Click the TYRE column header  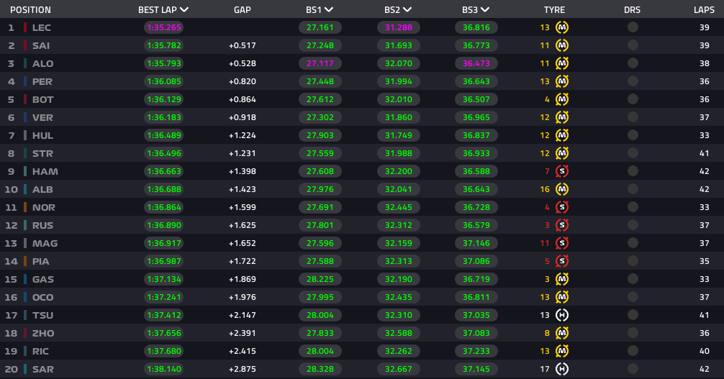tap(554, 9)
